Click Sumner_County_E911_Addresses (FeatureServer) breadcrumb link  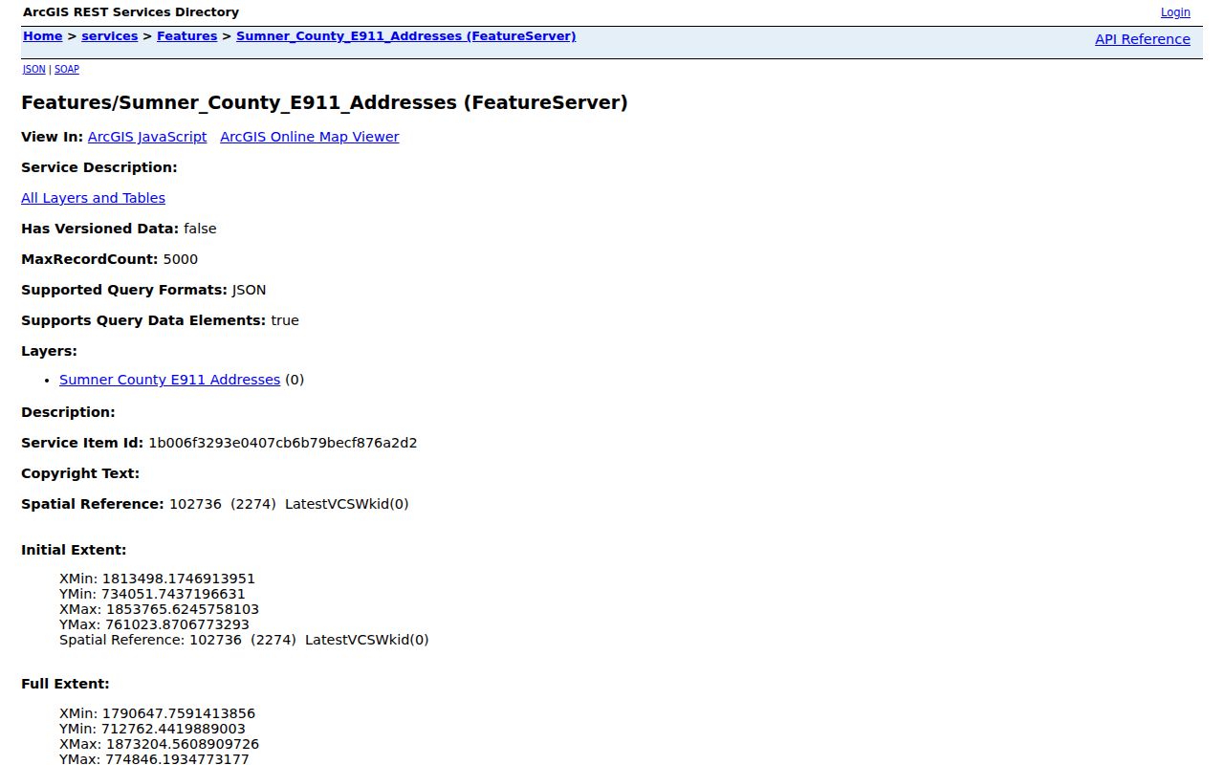coord(405,36)
